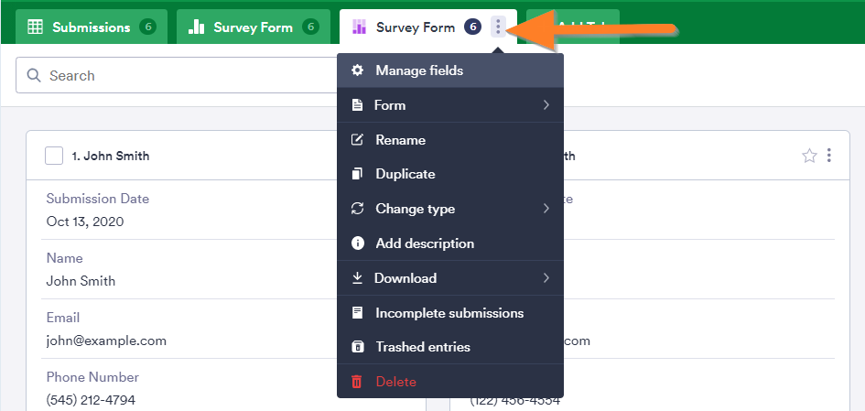Click the Add description info icon
The image size is (865, 411).
357,243
